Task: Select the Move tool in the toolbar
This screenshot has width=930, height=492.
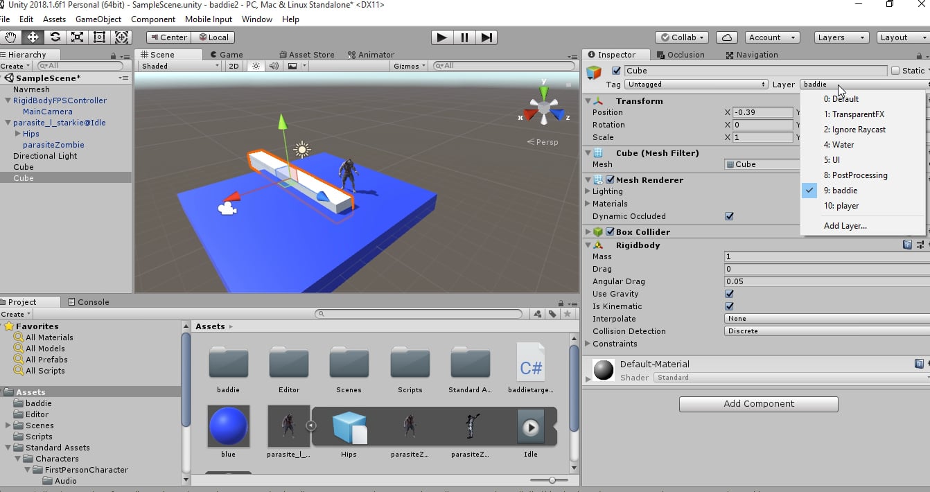Action: point(33,37)
